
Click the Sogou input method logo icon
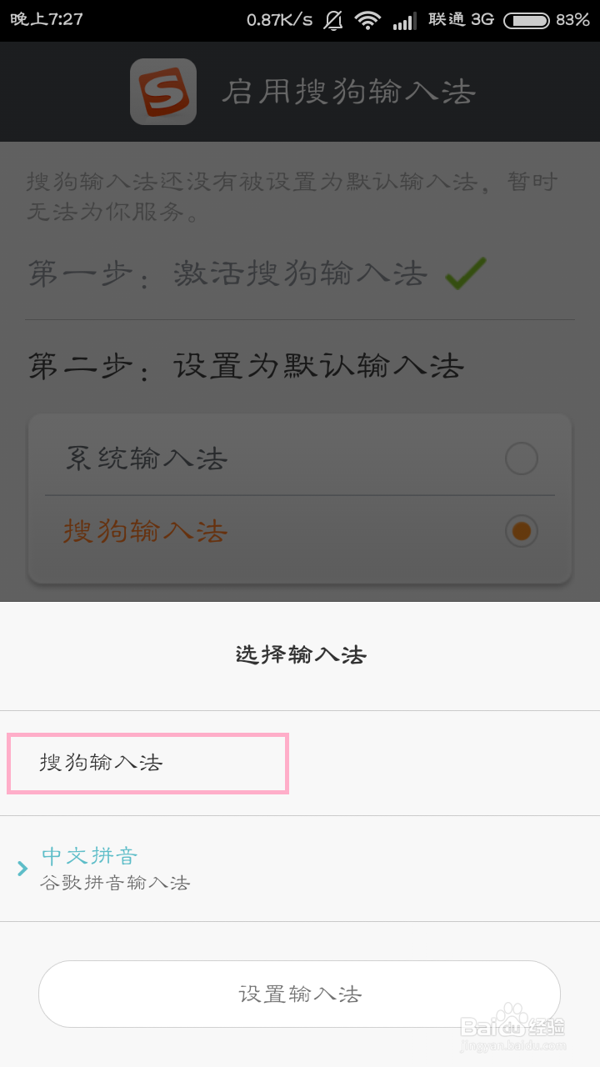(x=162, y=92)
